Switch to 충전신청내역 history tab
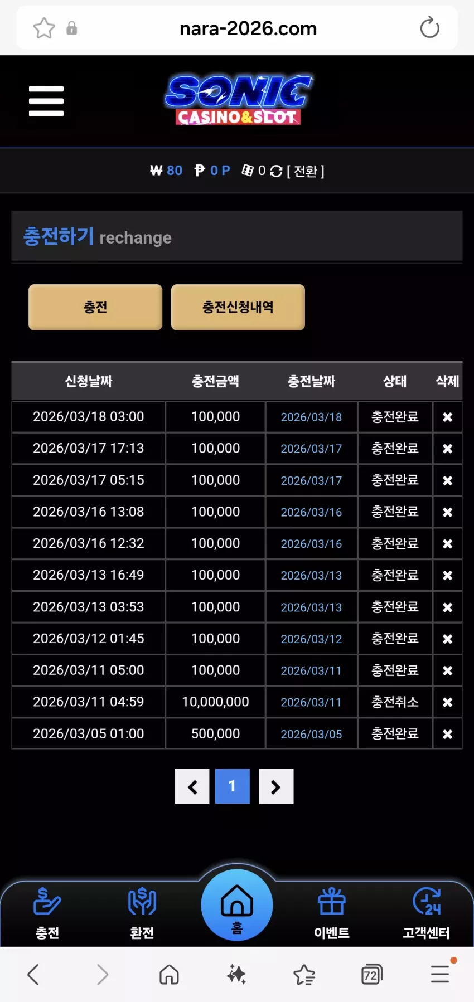474x1002 pixels. tap(238, 307)
